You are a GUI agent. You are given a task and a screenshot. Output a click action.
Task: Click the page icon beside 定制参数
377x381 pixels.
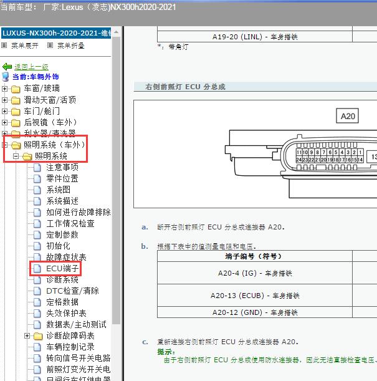coord(37,234)
